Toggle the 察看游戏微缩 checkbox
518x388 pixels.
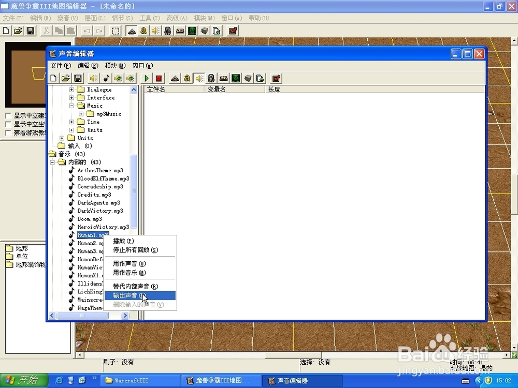(8, 133)
